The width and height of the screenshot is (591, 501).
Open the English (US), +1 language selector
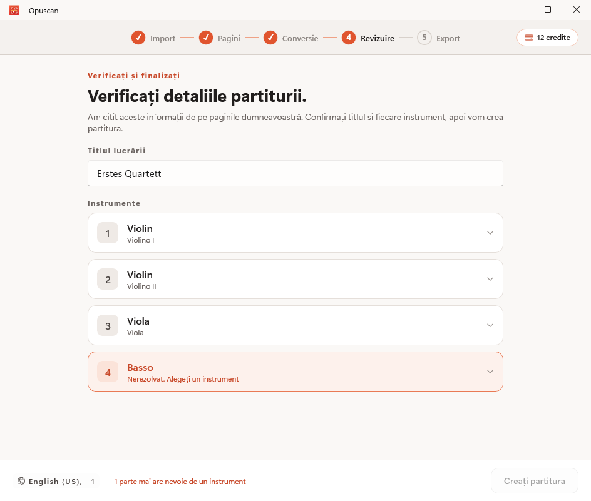pos(56,482)
